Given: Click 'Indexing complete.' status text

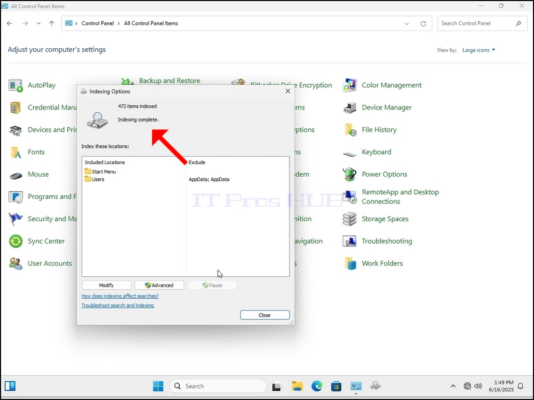Looking at the screenshot, I should coord(138,119).
